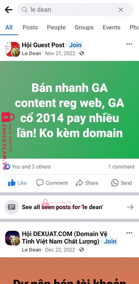
Task: Send post via WhatsApp icon
Action: [x=115, y=183]
